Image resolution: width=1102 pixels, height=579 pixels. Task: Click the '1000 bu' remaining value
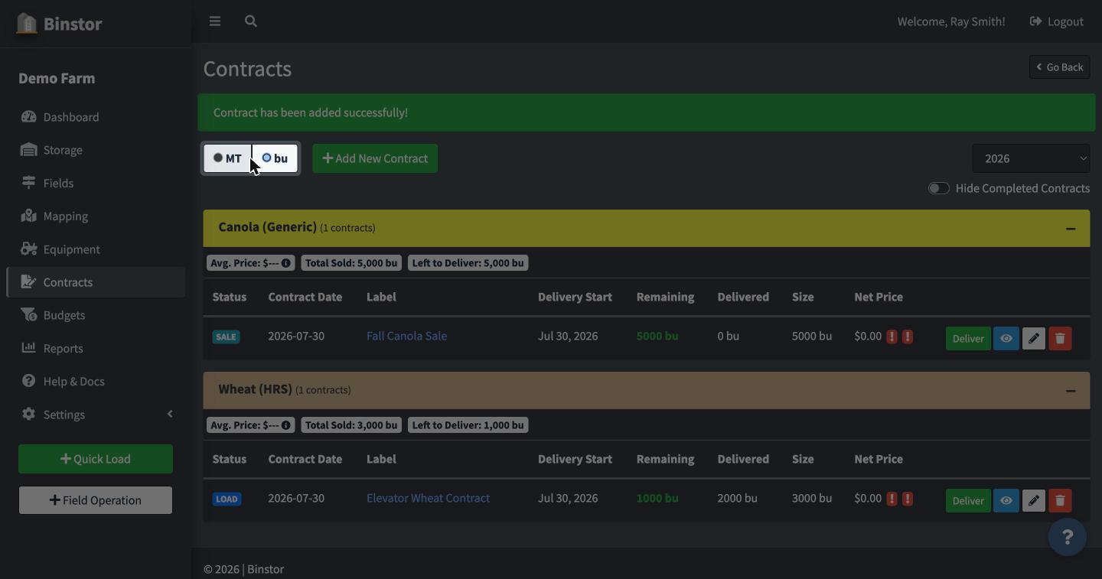pyautogui.click(x=657, y=498)
